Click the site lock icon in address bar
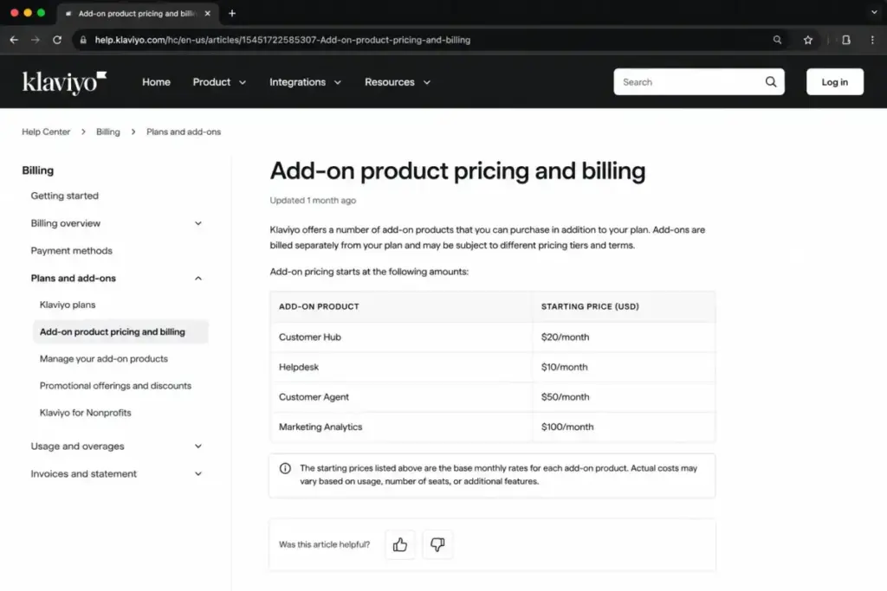Image resolution: width=887 pixels, height=591 pixels. [x=83, y=40]
